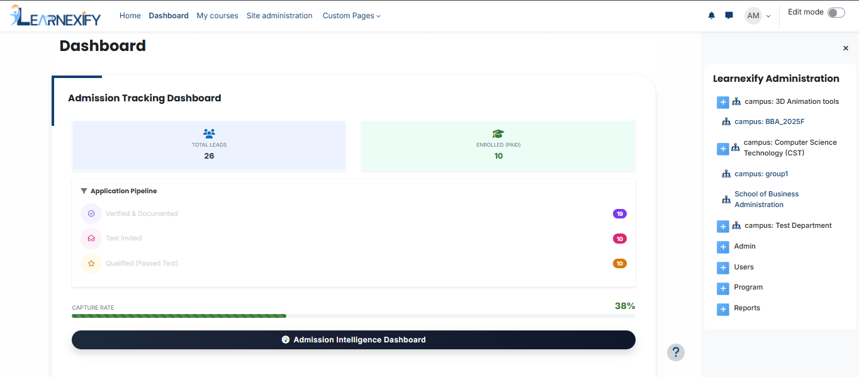This screenshot has height=377, width=859.
Task: Click the Test Invited envelope icon
Action: coord(91,239)
